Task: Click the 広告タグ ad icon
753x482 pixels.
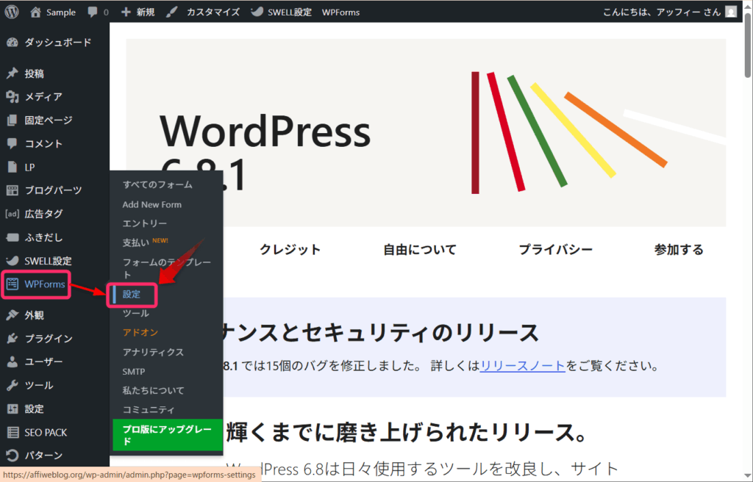Action: pyautogui.click(x=13, y=214)
